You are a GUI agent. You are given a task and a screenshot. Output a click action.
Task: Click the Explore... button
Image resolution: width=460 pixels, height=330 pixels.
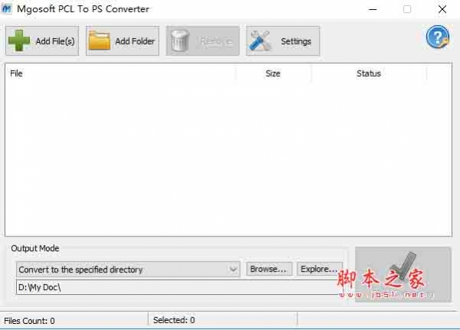pyautogui.click(x=319, y=269)
